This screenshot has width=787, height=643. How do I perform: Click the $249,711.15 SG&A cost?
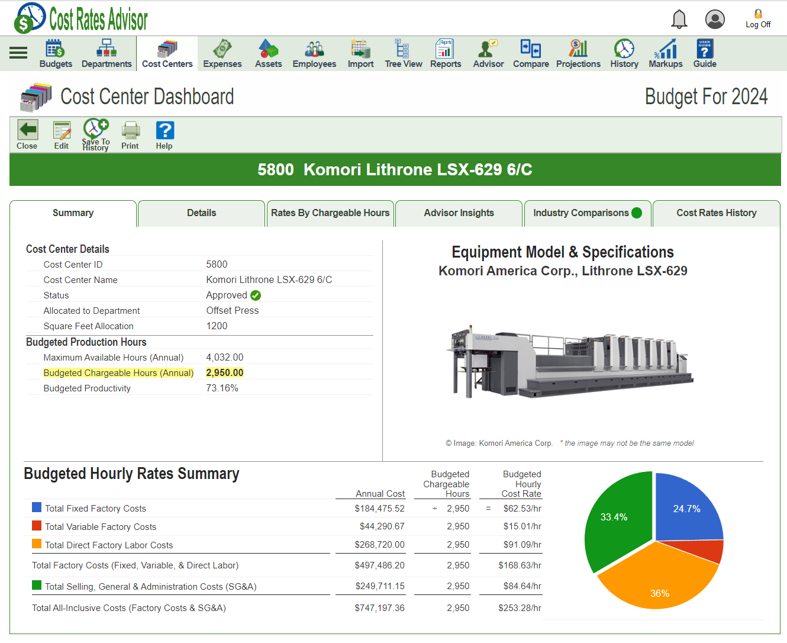coord(380,586)
